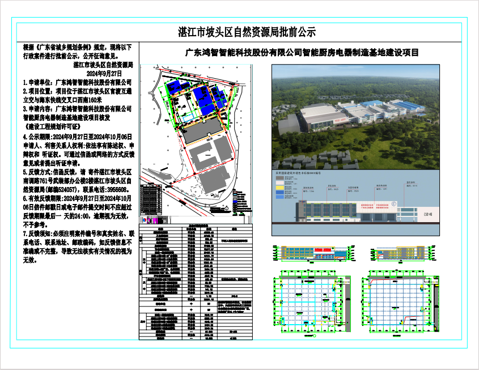Image resolution: width=479 pixels, height=370 pixels.
Task: Click item 5.反馈方式 line
Action: pyautogui.click(x=77, y=172)
